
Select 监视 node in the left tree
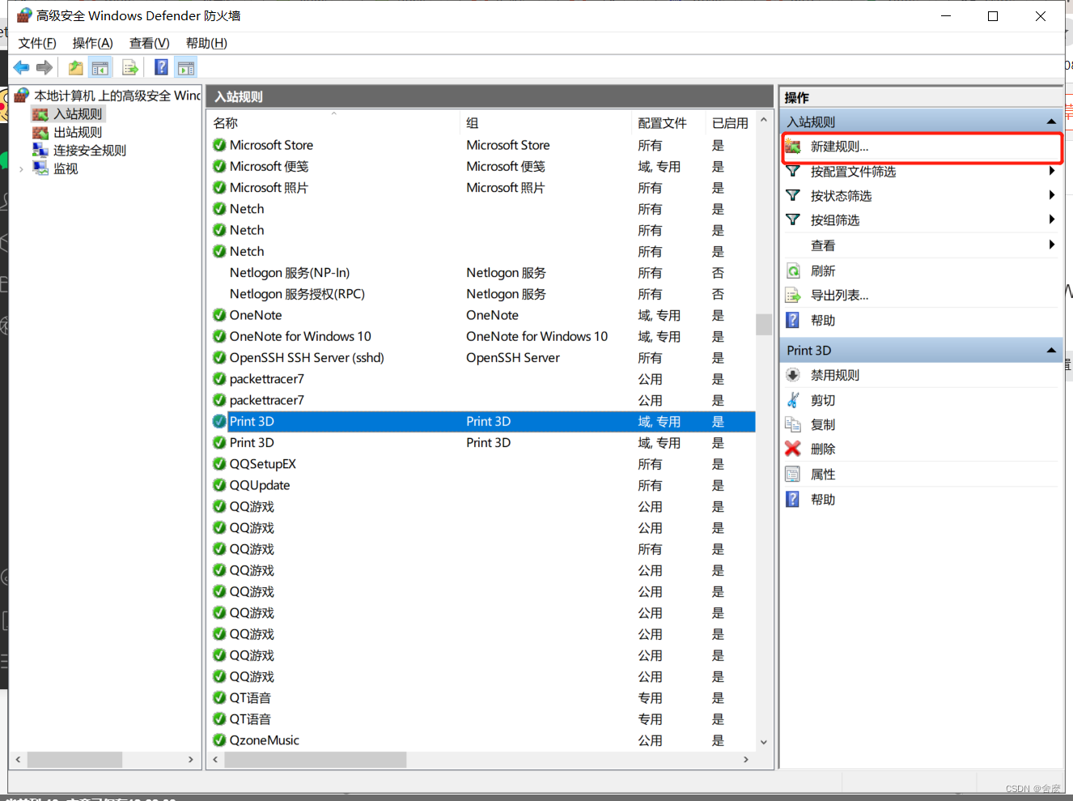(66, 168)
